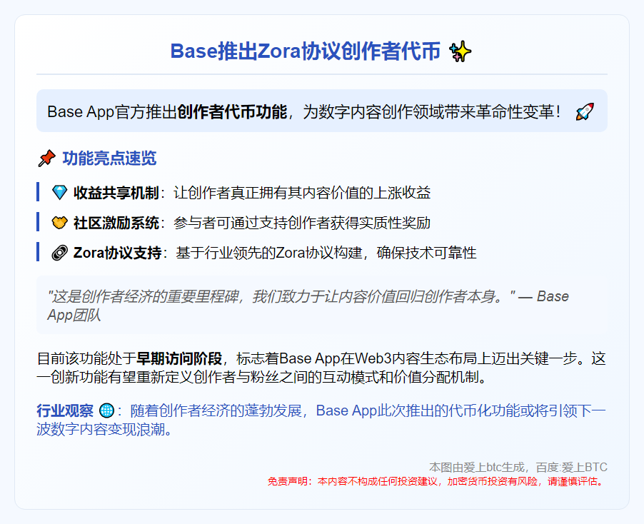Click the 社区激励系统 bold label
The image size is (644, 524).
pyautogui.click(x=116, y=223)
